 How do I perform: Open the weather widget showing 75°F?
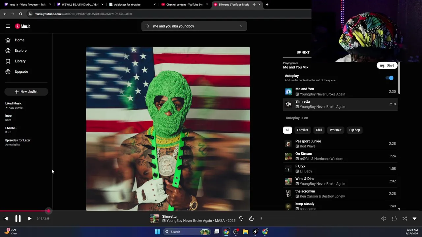point(11,232)
